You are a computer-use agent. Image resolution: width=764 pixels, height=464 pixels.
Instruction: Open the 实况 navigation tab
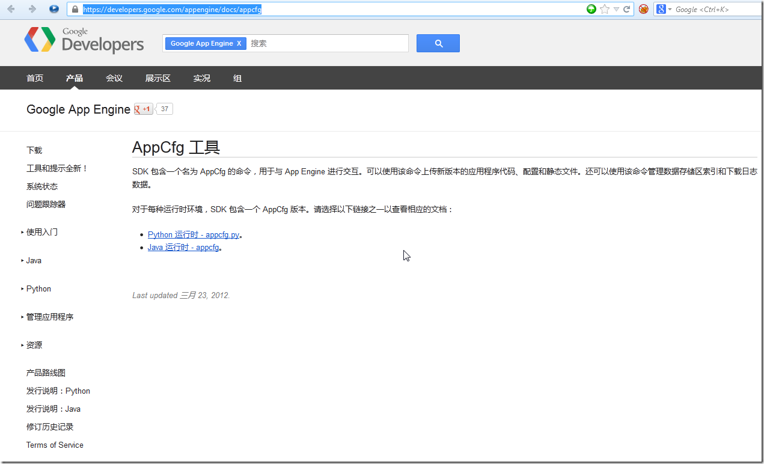tap(202, 78)
